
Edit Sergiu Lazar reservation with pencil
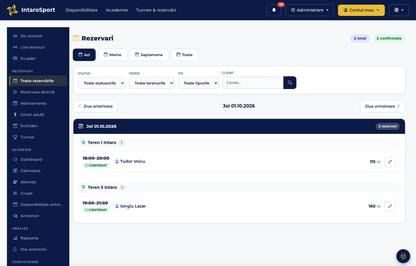[390, 206]
